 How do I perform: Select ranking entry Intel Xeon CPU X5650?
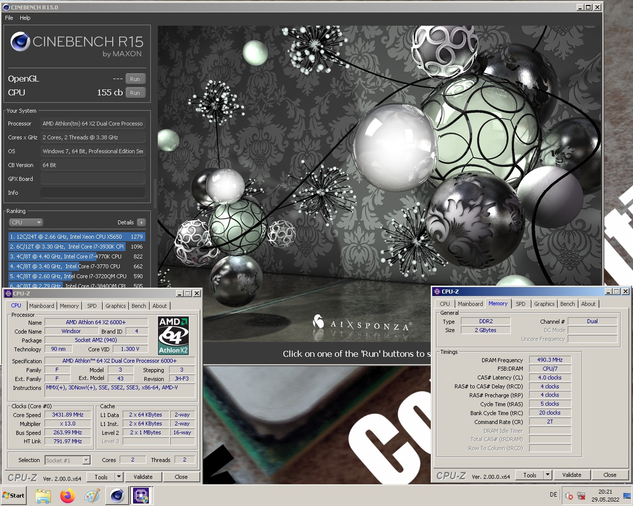[x=77, y=237]
